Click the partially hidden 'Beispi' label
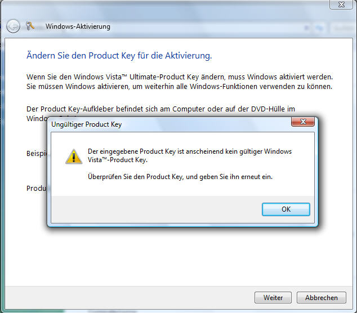 36,153
